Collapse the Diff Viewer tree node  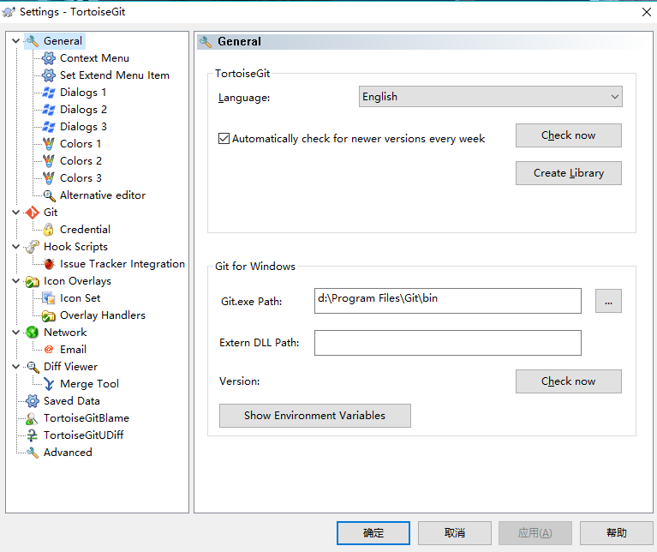(x=16, y=367)
